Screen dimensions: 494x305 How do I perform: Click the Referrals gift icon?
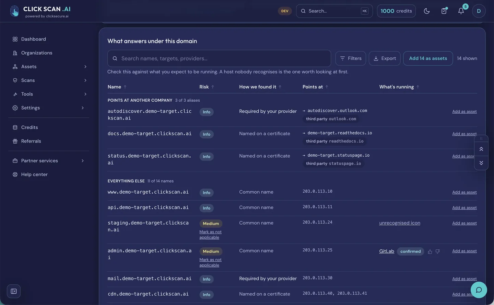tap(15, 141)
